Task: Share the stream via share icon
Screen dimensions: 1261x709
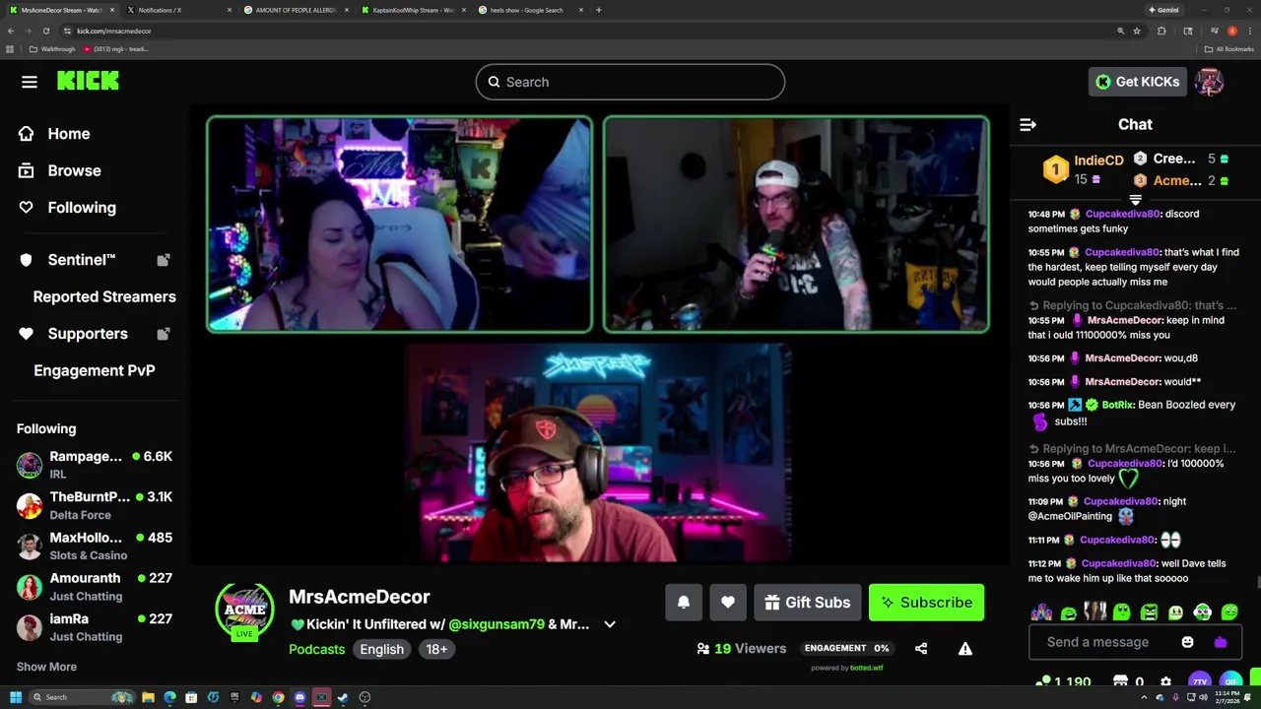Action: coord(921,649)
